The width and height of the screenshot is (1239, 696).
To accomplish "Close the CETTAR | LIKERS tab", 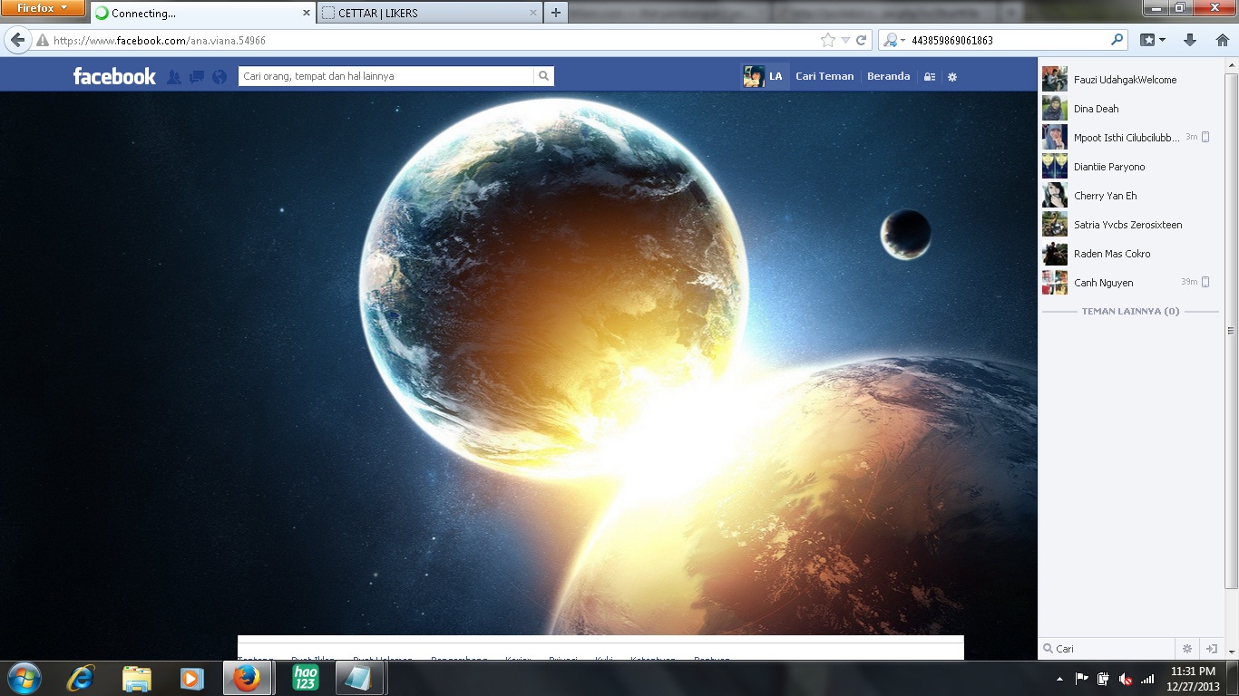I will 532,14.
